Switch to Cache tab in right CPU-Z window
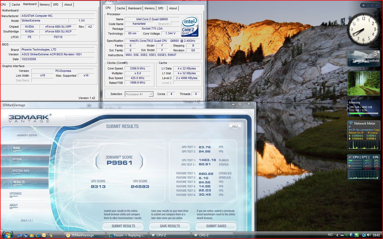 pos(121,8)
